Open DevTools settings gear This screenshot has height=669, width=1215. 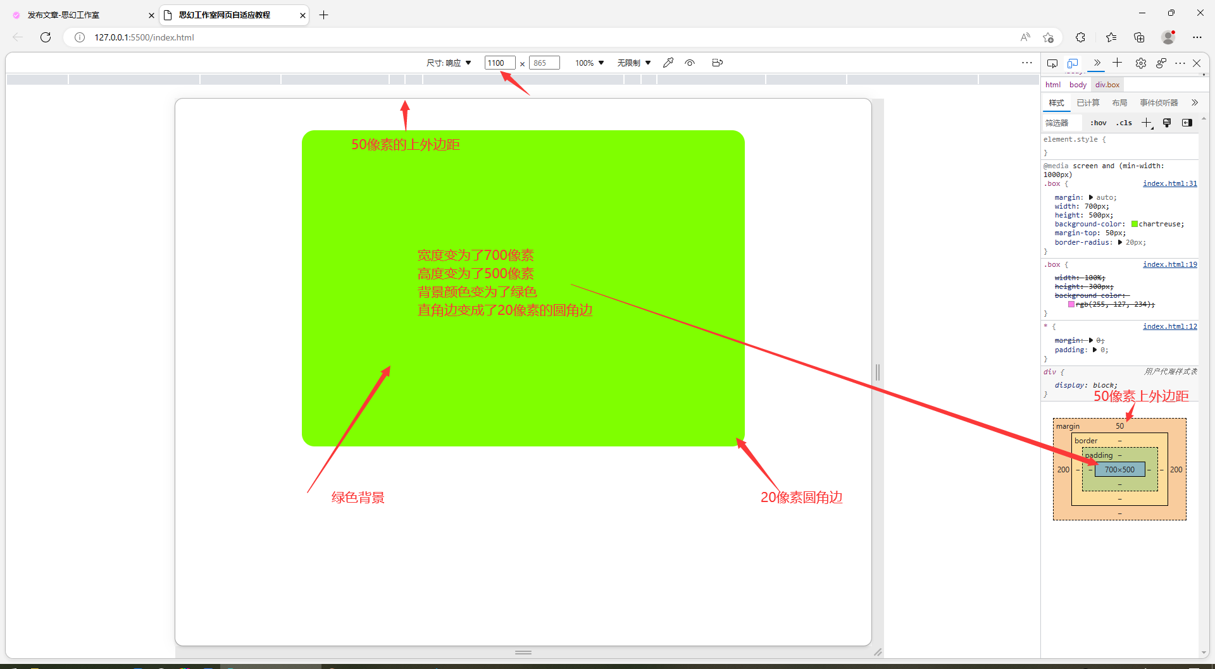(1140, 63)
